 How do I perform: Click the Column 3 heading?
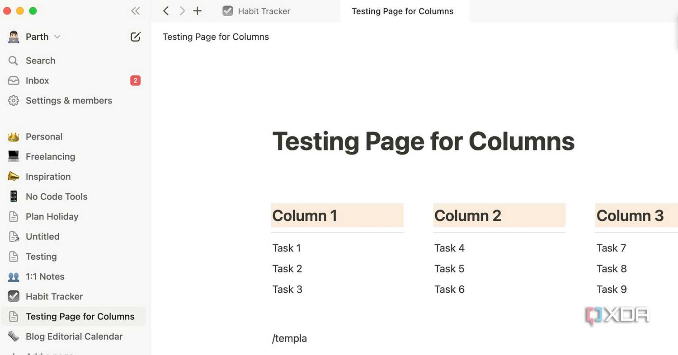click(x=636, y=215)
